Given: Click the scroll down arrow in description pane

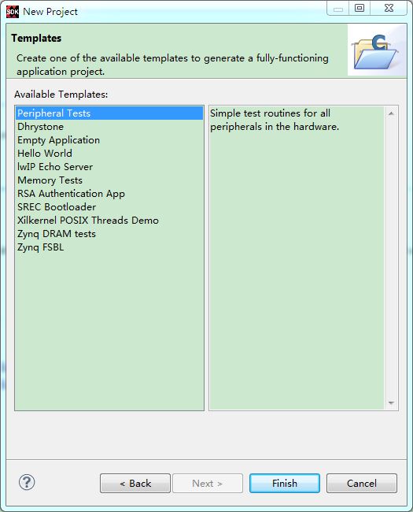Looking at the screenshot, I should click(391, 403).
